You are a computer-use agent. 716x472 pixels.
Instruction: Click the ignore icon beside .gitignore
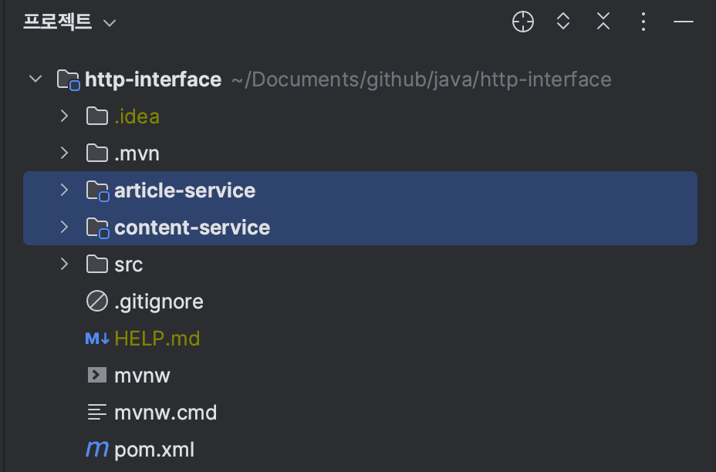[x=96, y=302]
